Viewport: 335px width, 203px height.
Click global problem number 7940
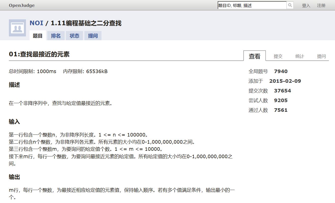(281, 72)
